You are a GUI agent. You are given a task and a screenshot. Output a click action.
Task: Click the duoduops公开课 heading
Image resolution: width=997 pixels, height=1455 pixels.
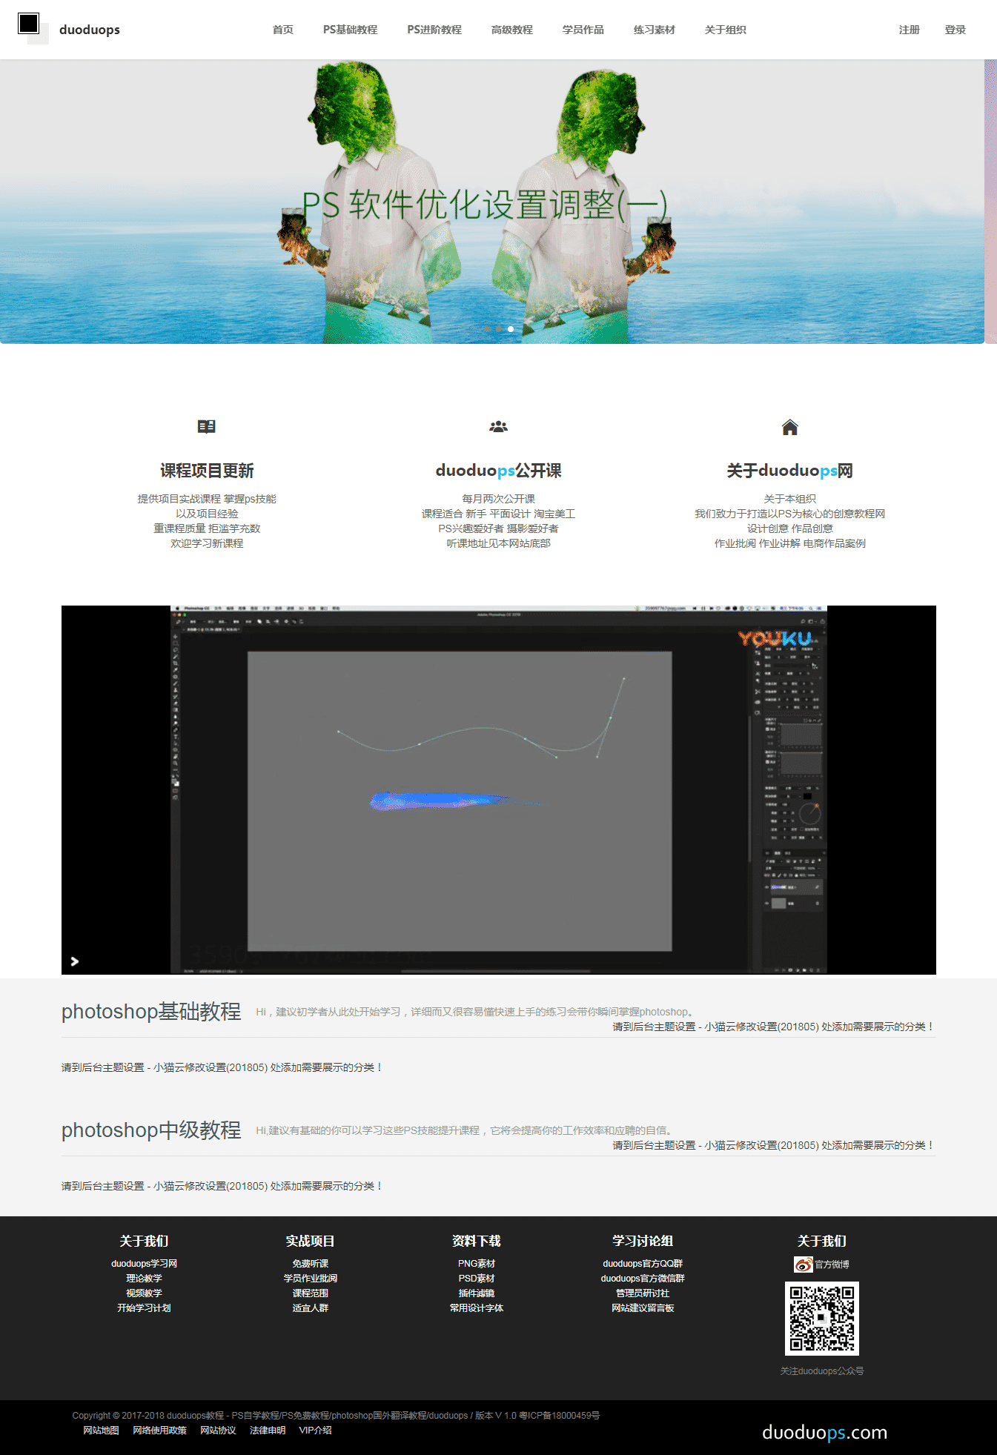coord(499,471)
